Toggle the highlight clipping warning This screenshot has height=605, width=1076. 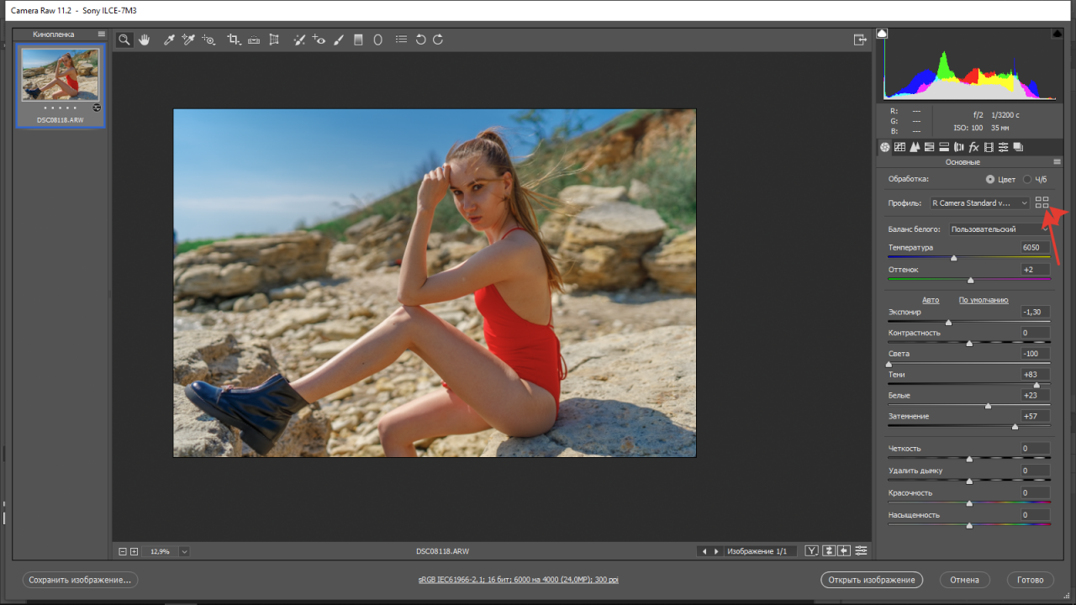(1057, 34)
